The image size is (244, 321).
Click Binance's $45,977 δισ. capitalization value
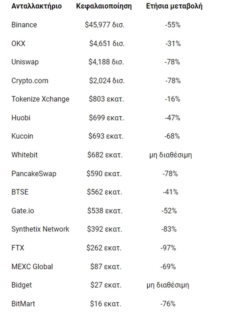click(104, 25)
